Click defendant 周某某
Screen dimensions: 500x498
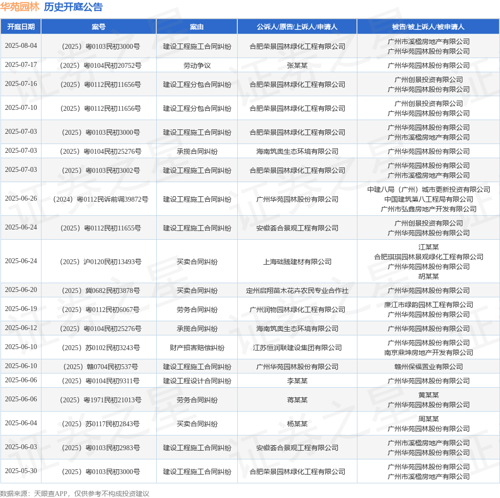(x=429, y=419)
